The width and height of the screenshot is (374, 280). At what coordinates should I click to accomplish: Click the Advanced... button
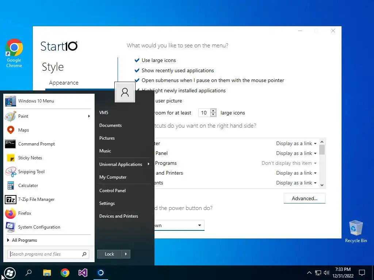304,198
